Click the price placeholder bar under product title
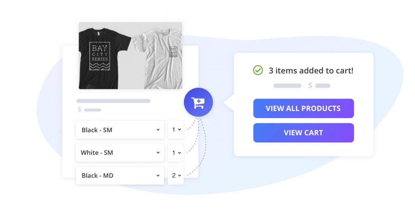Image resolution: width=415 pixels, height=212 pixels. point(92,110)
